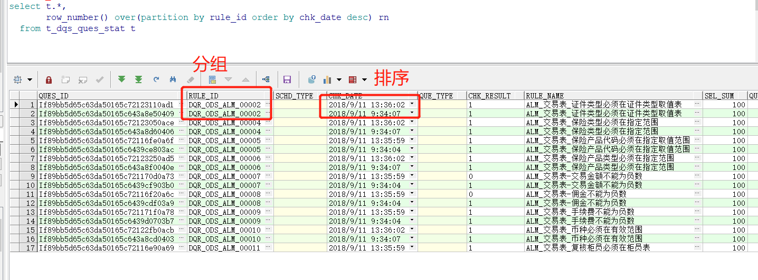
Task: Click cell If89bb5d65c63da50165c643a8d60406
Action: [107, 132]
